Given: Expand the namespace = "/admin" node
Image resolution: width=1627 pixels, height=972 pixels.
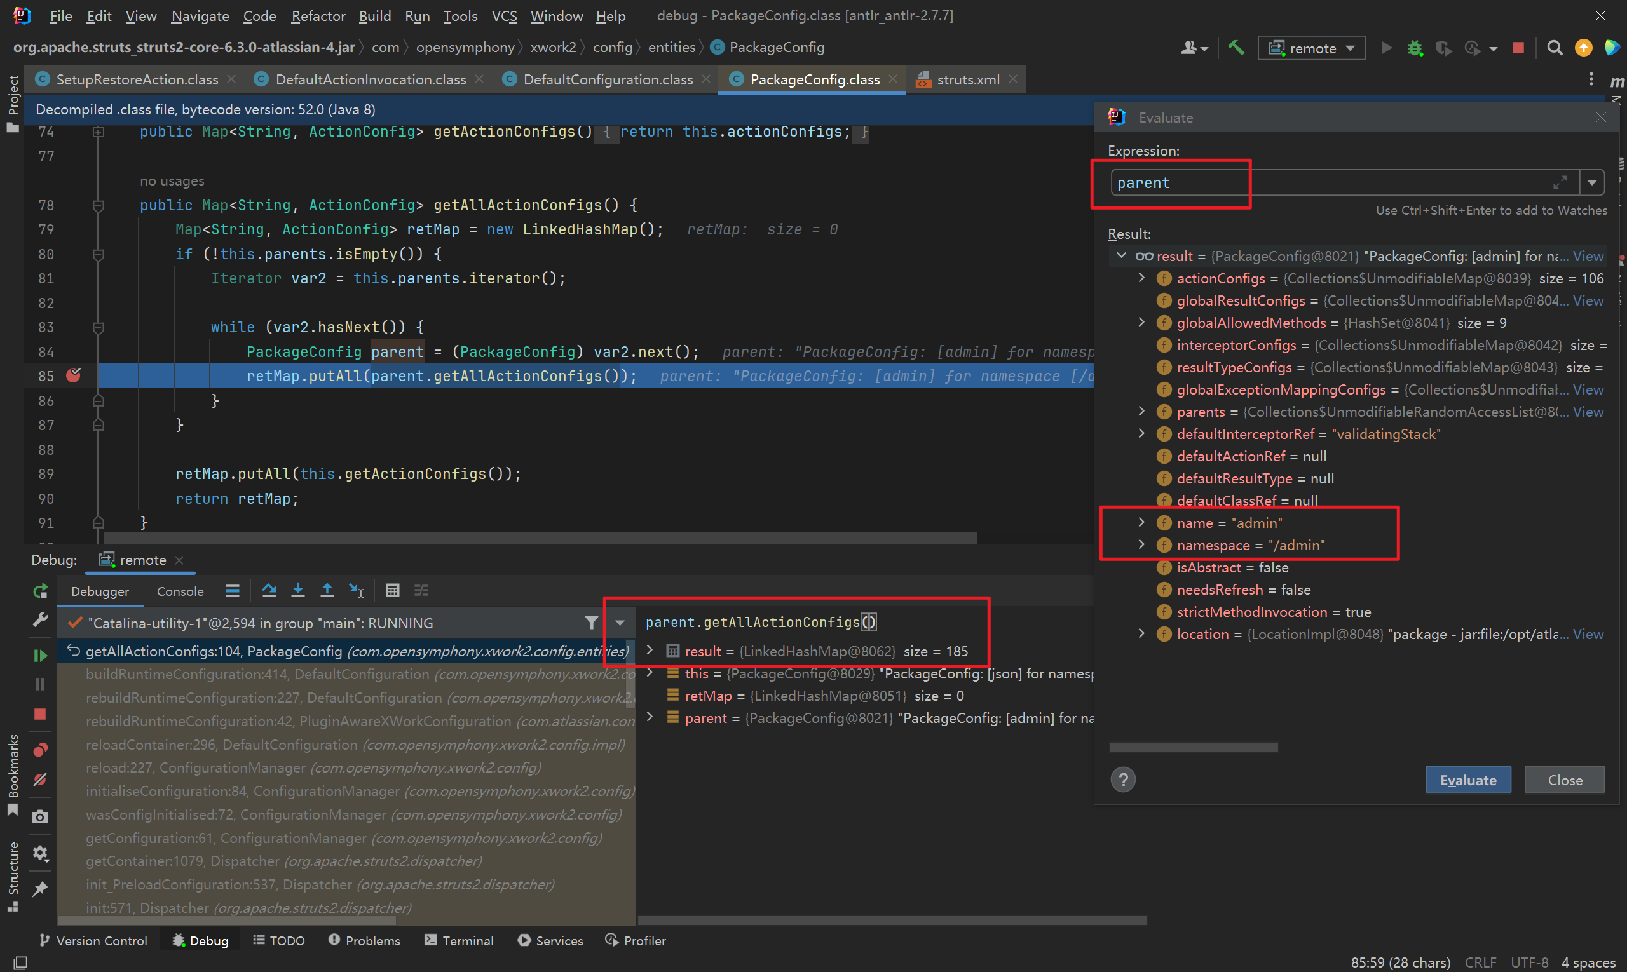Looking at the screenshot, I should click(1141, 544).
